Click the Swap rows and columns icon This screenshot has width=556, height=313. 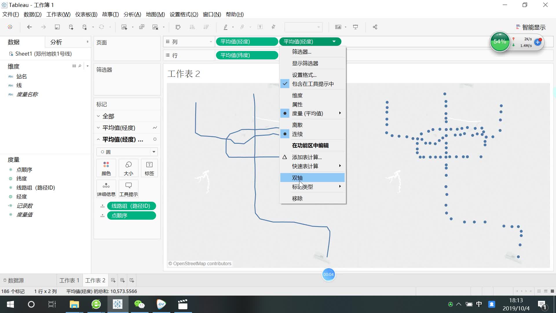[x=178, y=27]
